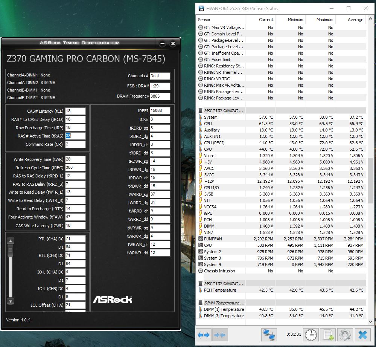The image size is (376, 347).
Task: Click the DIMM[1] Temperature thermometer icon
Action: click(x=201, y=309)
